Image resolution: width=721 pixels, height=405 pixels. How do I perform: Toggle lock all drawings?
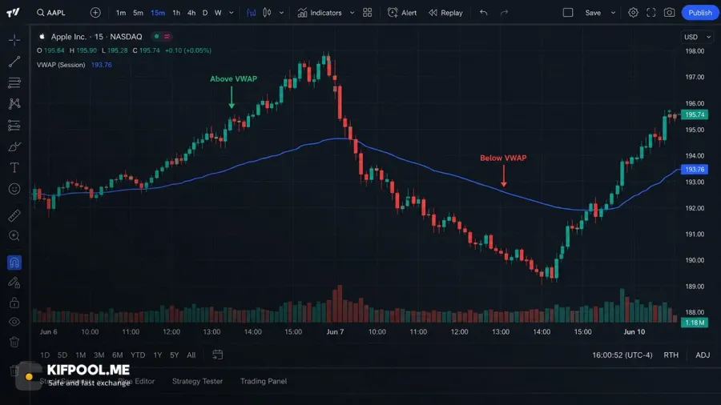14,303
